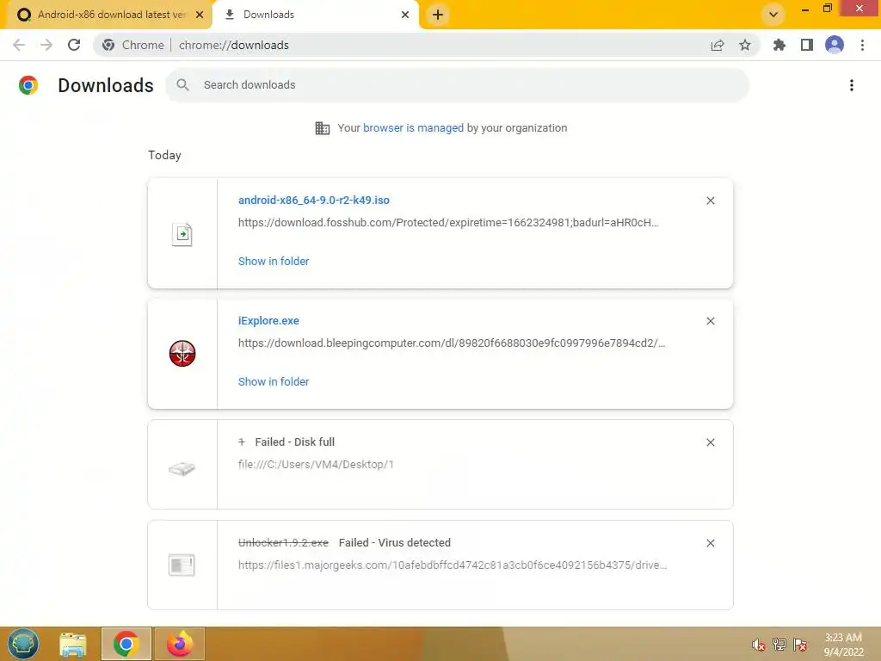Image resolution: width=881 pixels, height=661 pixels.
Task: Click the disk drive icon of failed download
Action: pos(182,468)
